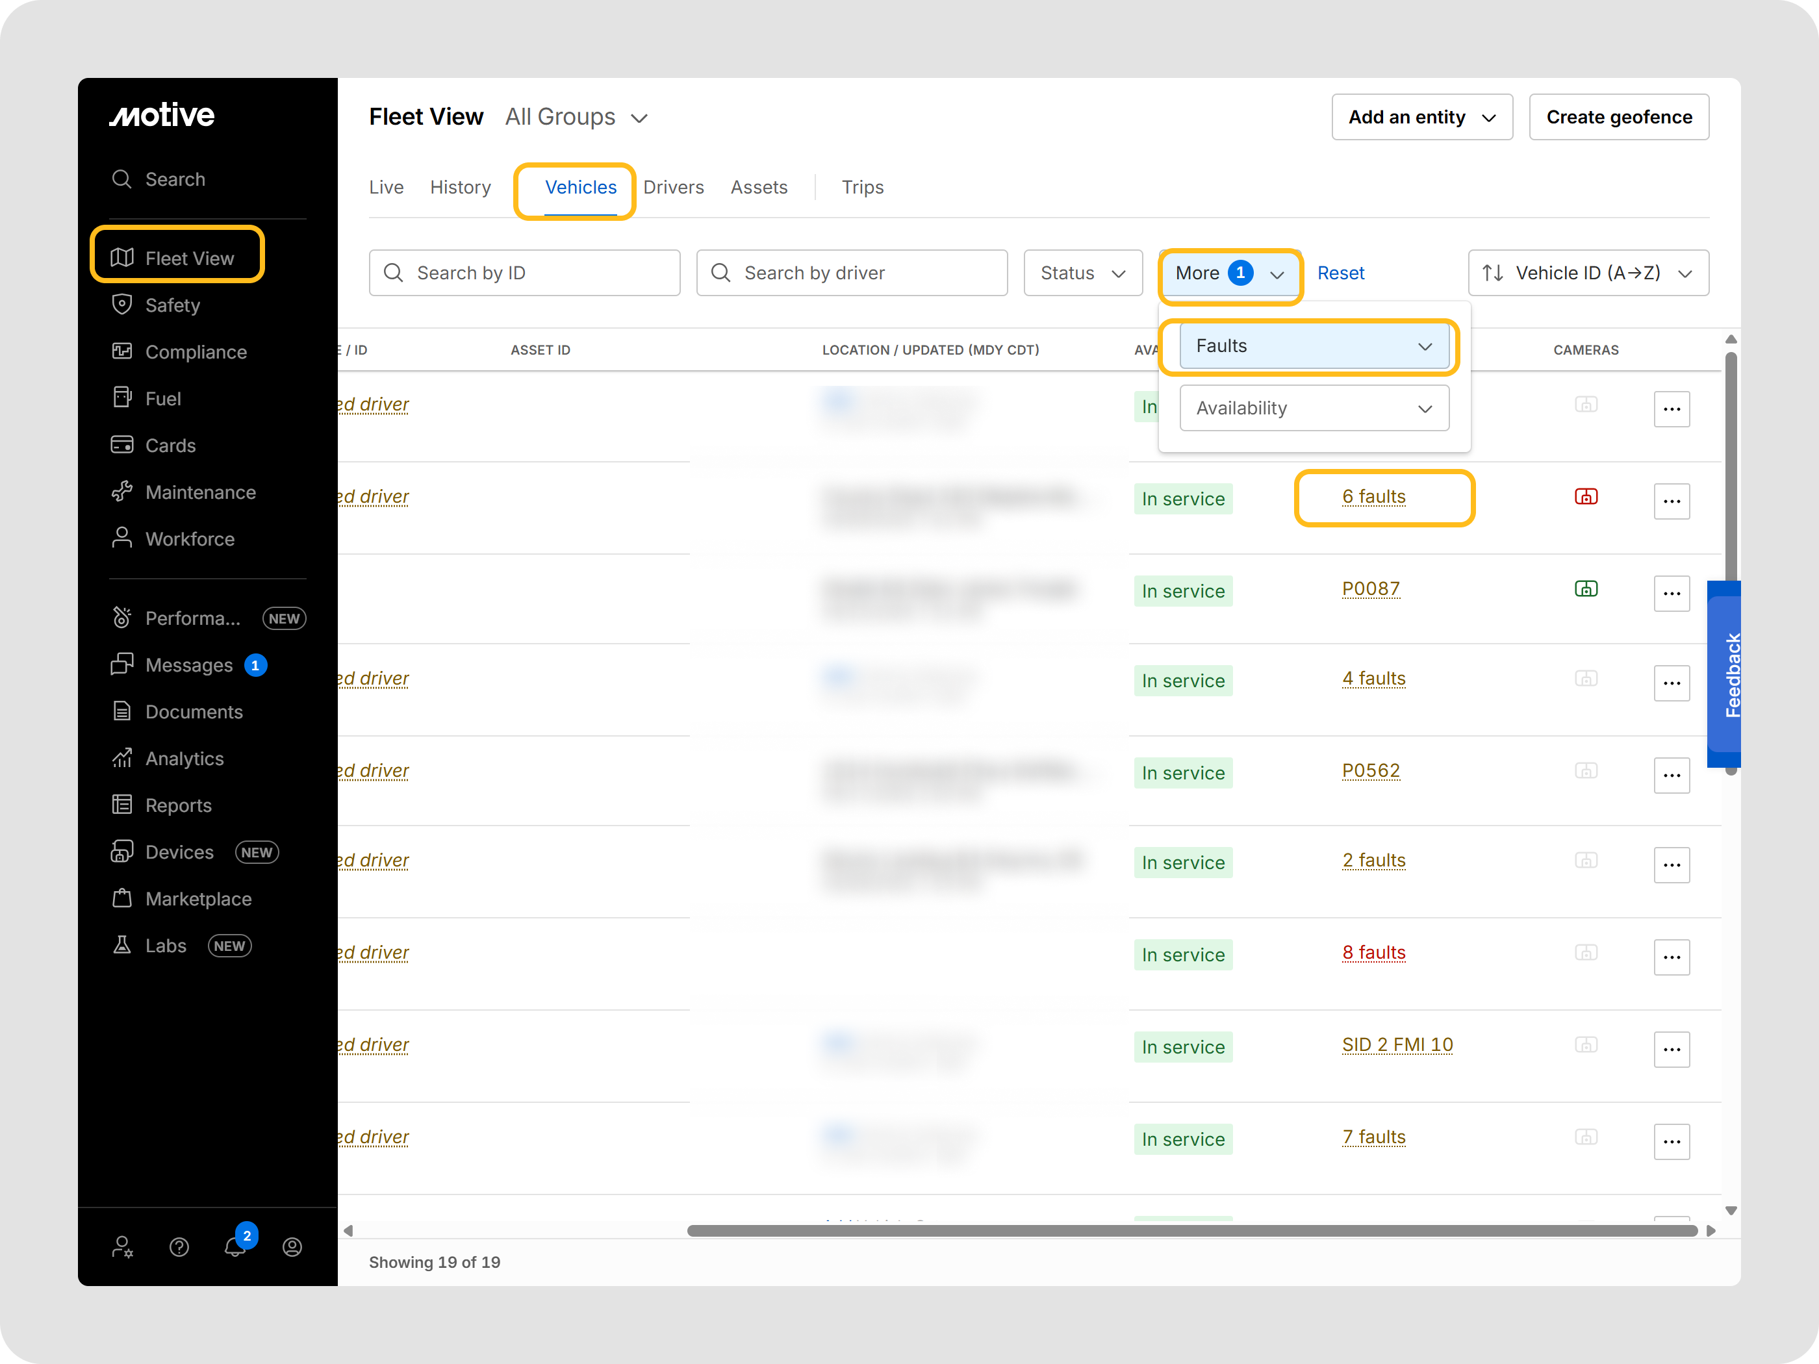The height and width of the screenshot is (1364, 1819).
Task: Toggle the More filters dropdown
Action: click(1229, 273)
